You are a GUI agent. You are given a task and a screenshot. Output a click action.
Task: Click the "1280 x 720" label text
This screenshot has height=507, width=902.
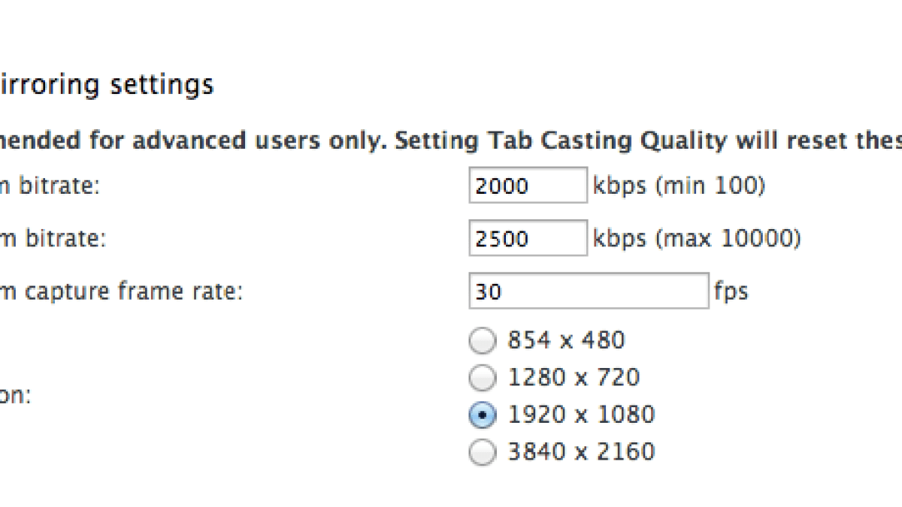[x=574, y=377]
